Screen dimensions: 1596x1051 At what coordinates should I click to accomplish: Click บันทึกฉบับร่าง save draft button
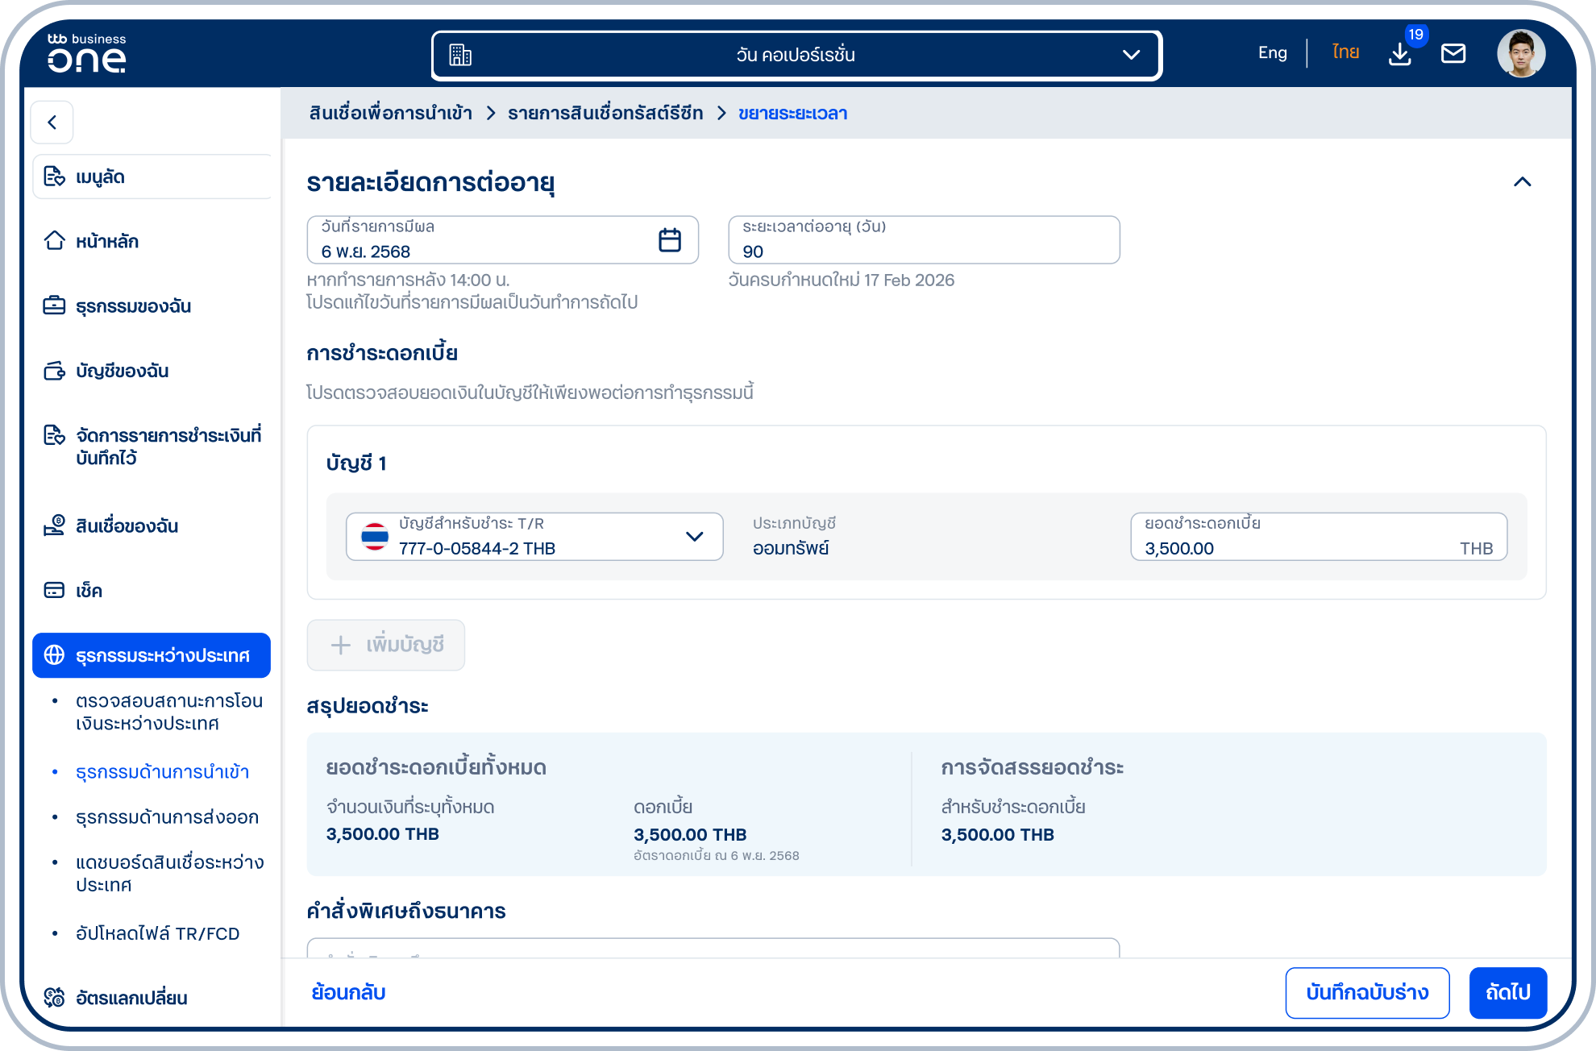(x=1367, y=992)
